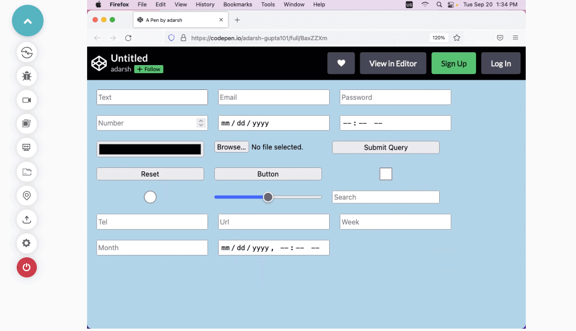This screenshot has width=576, height=331.
Task: Select the round radio button on the form
Action: click(150, 197)
